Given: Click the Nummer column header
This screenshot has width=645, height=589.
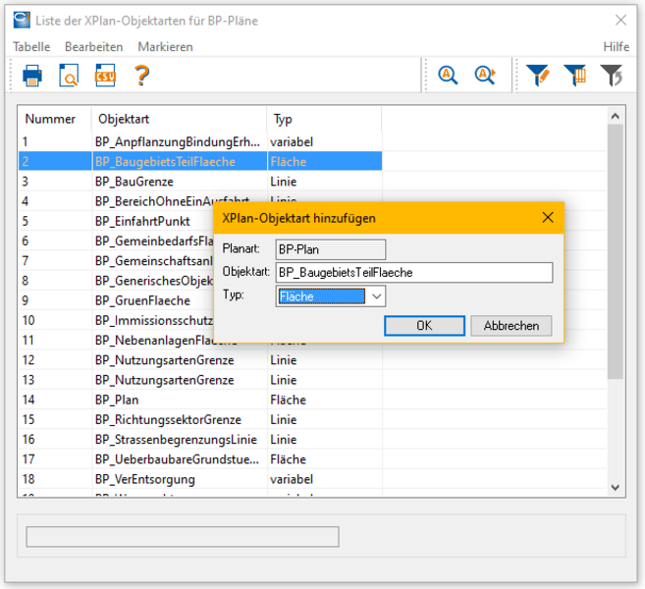Looking at the screenshot, I should [55, 119].
